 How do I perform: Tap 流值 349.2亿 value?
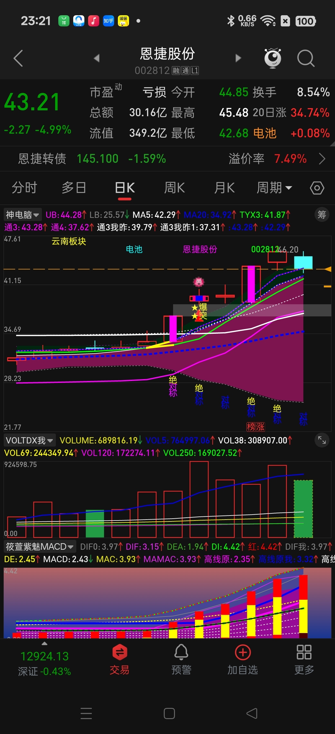coord(148,133)
